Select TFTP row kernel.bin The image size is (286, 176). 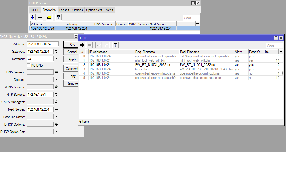tap(181, 69)
